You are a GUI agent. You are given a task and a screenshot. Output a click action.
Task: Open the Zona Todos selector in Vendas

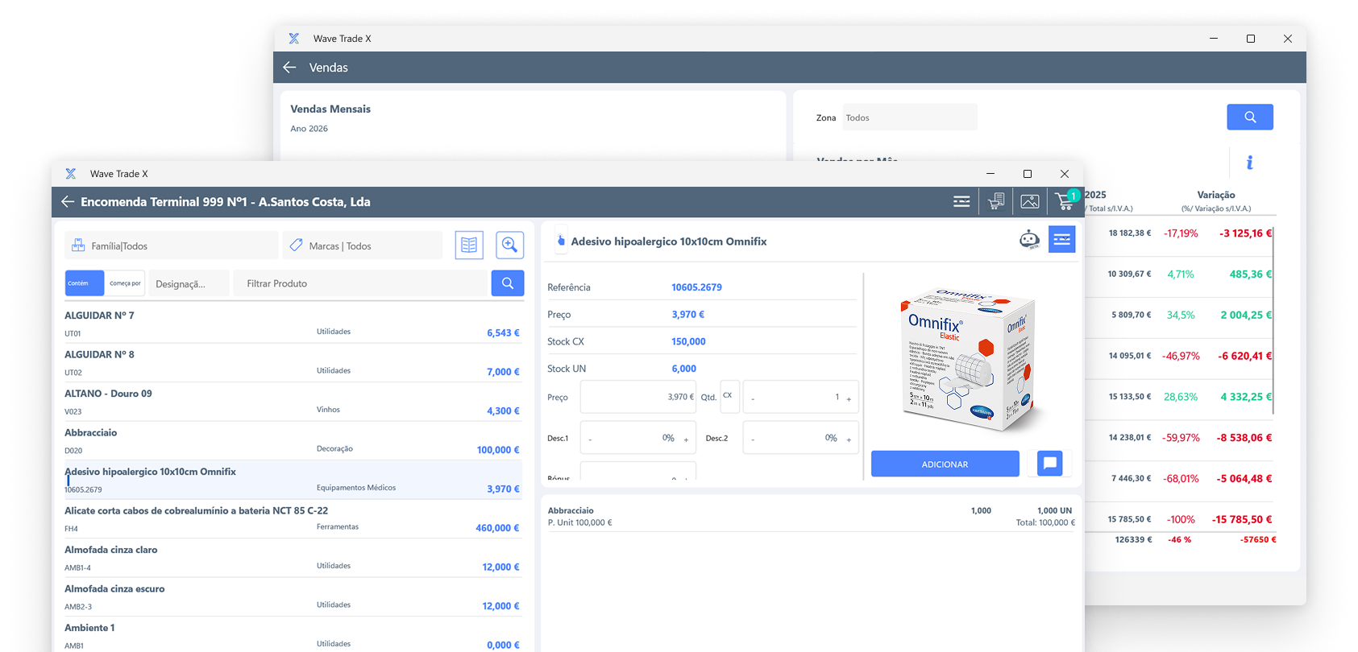pos(910,118)
